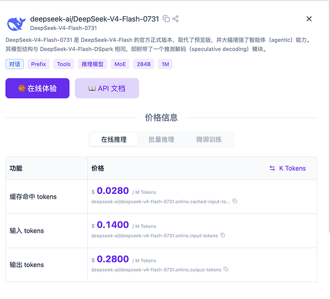Click the DeepSeek whale logo
330x299 pixels.
(16, 23)
